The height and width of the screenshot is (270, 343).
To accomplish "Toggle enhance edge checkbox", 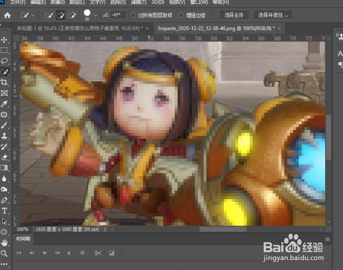I will click(181, 15).
